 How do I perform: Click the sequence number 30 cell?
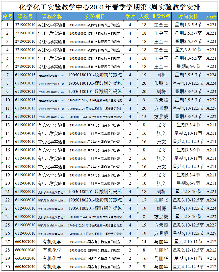tap(7, 267)
